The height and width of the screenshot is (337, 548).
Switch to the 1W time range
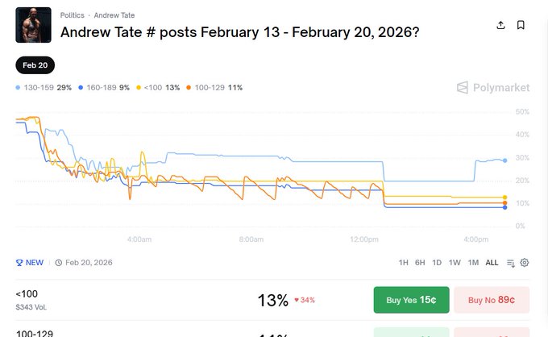tap(455, 262)
